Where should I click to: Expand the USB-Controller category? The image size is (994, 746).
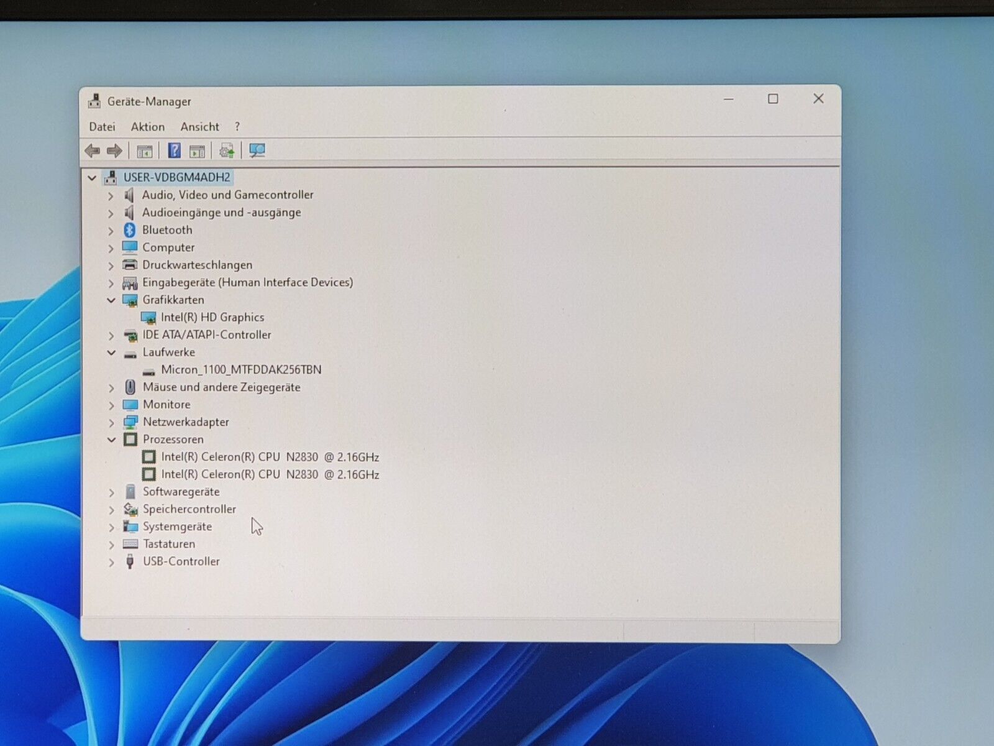click(111, 562)
